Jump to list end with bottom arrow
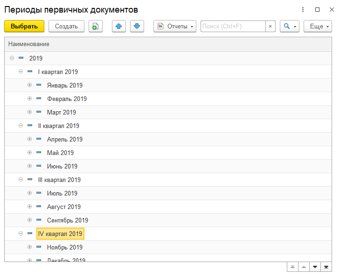Image resolution: width=340 pixels, height=276 pixels. tap(326, 267)
